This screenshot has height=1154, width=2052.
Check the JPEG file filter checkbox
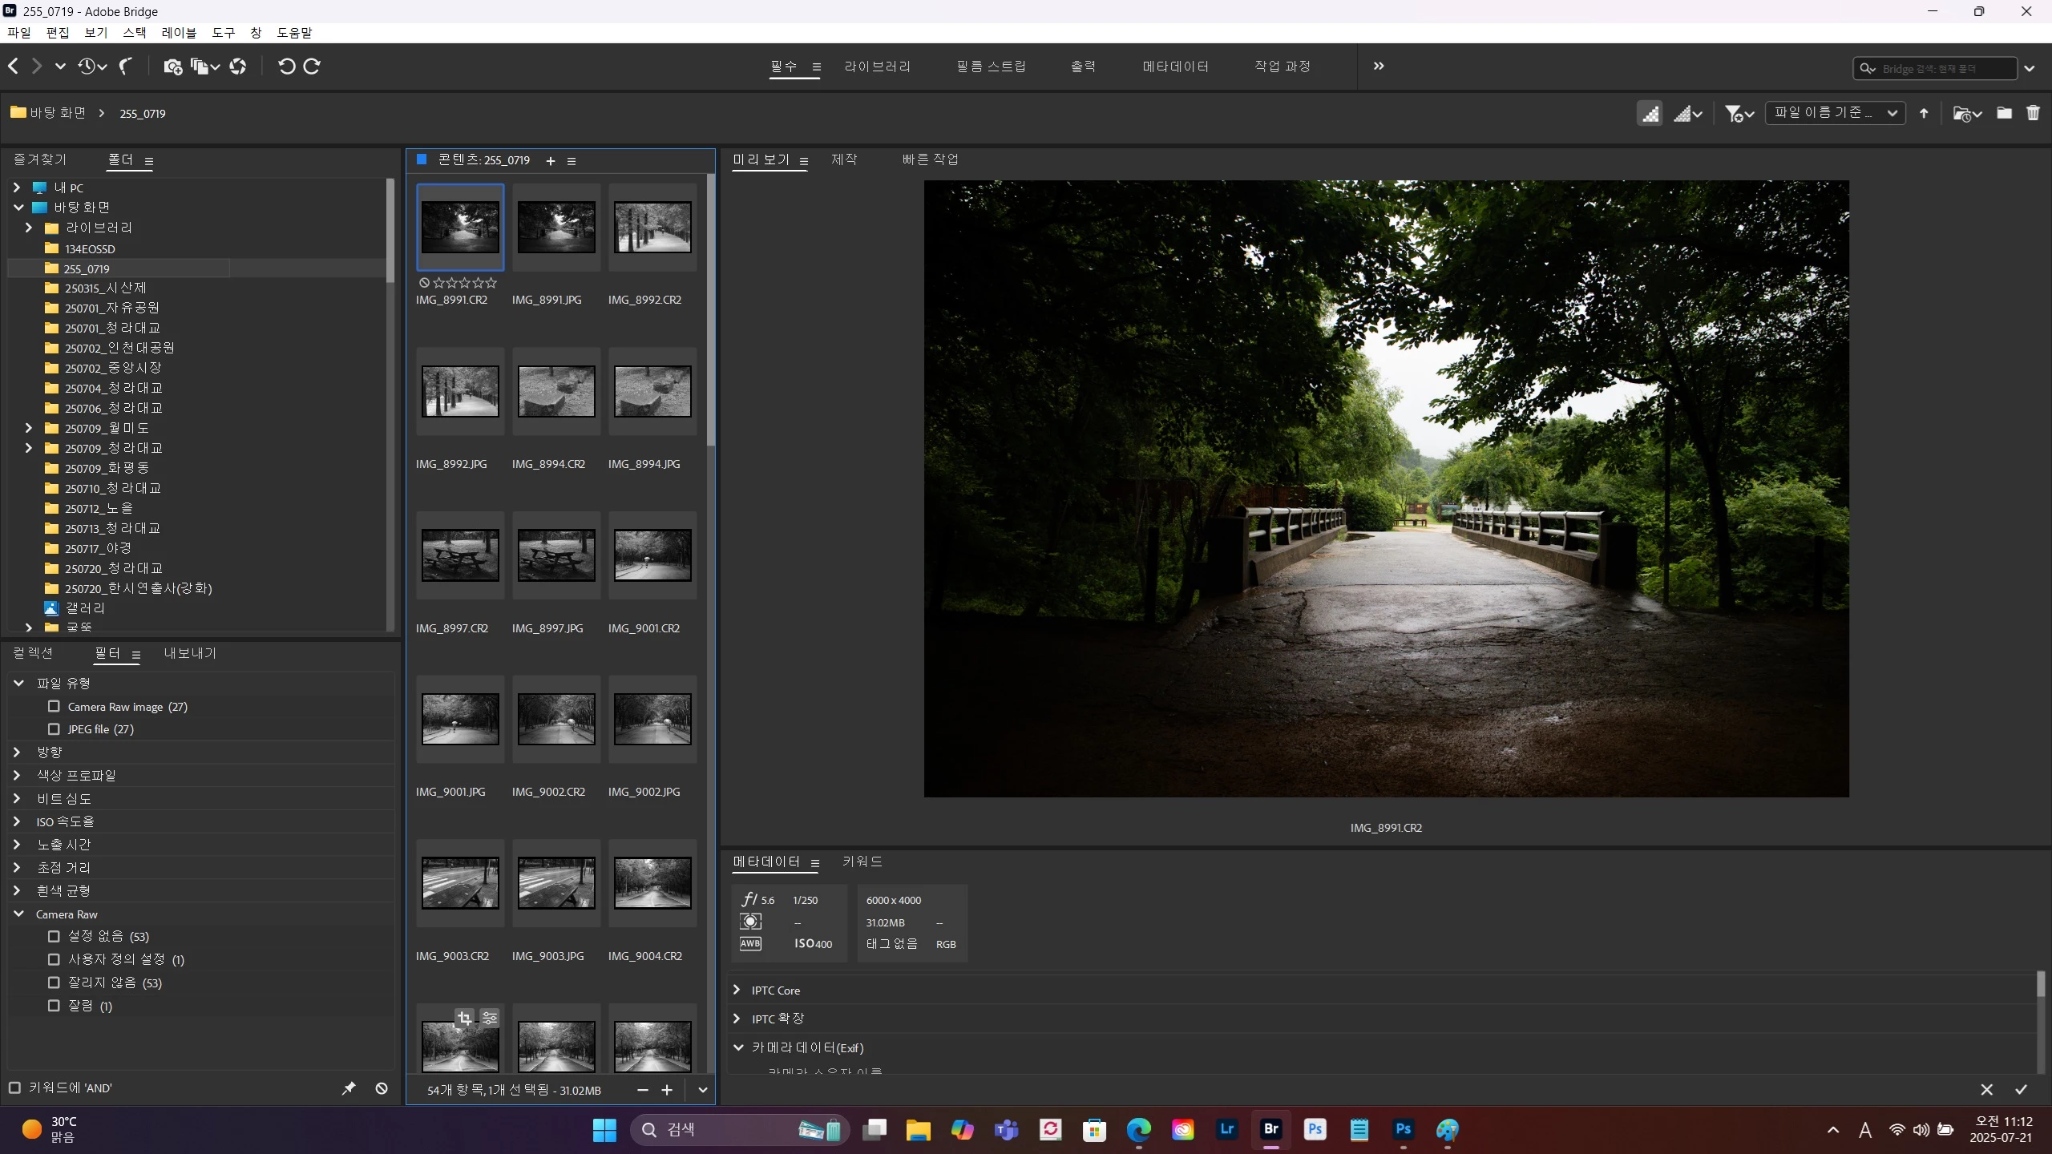coord(54,728)
